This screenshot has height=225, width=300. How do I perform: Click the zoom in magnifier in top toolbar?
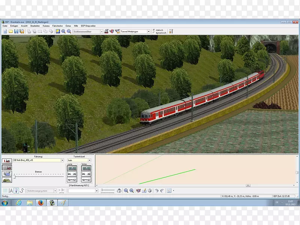[x=63, y=31]
